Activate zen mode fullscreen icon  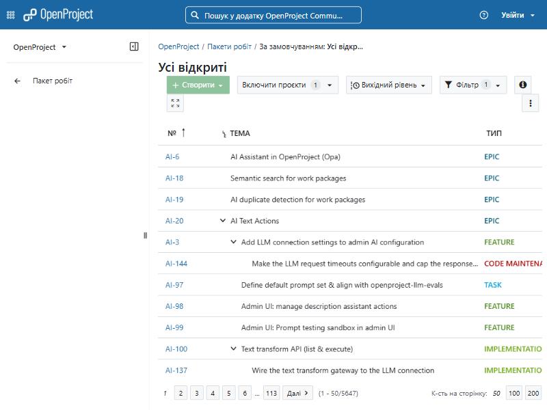[x=175, y=103]
